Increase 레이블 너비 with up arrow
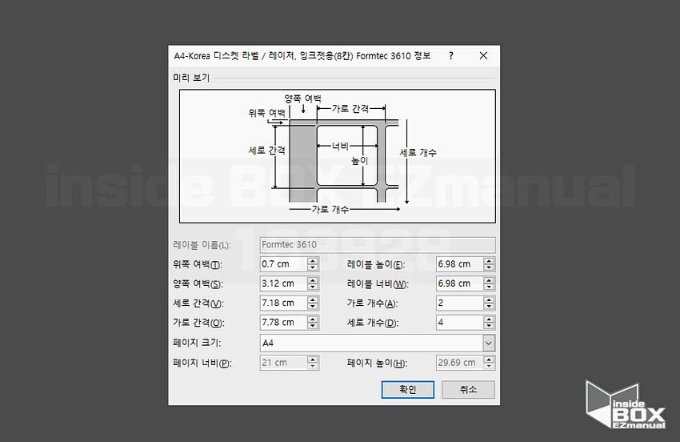 489,280
